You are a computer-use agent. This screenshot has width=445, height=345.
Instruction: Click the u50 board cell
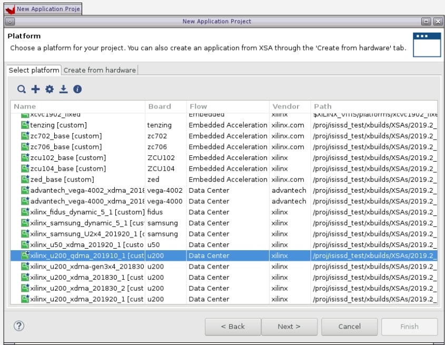[x=154, y=245]
